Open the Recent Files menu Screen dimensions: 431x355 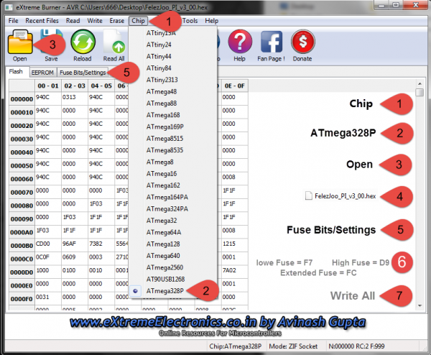point(42,21)
